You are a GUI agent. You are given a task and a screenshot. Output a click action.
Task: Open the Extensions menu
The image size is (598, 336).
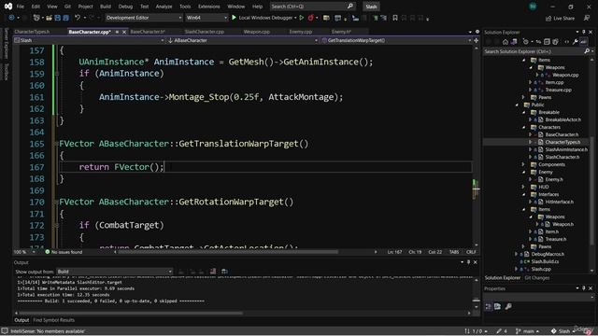coord(209,7)
